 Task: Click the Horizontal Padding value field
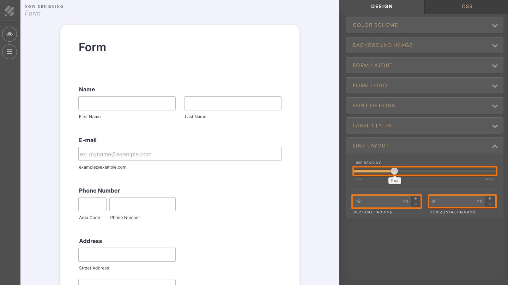click(455, 201)
